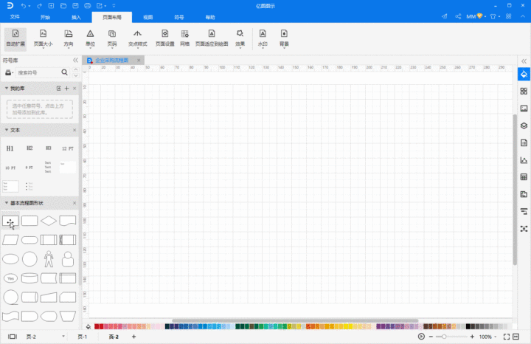Switch to the 插入 insert tab
Viewport: 531px width, 344px height.
coord(76,17)
